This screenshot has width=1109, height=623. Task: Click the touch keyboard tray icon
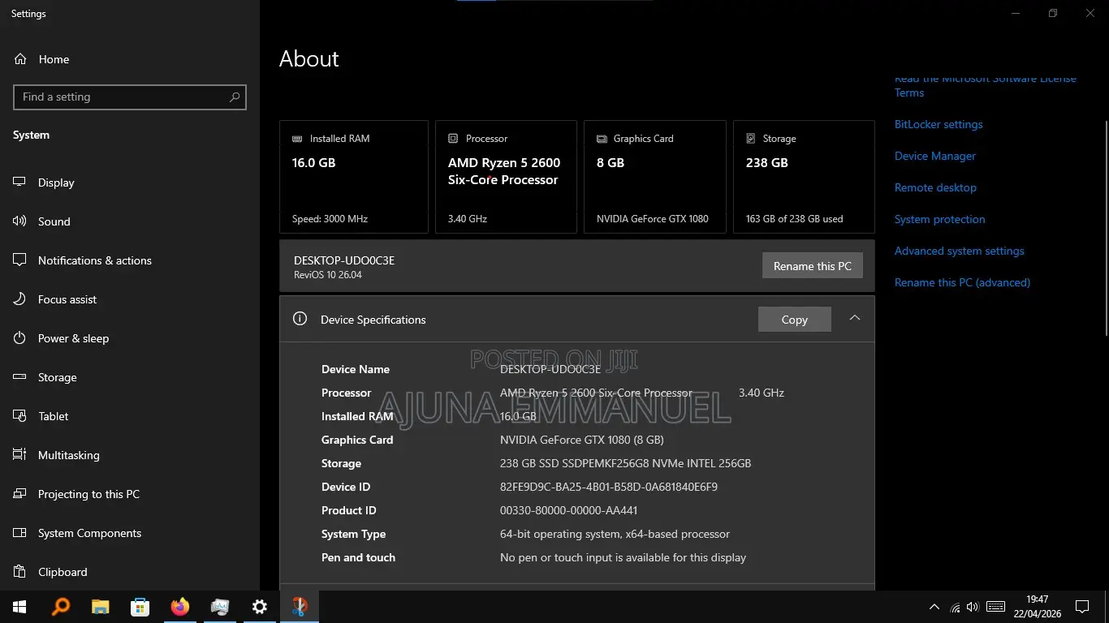point(995,607)
